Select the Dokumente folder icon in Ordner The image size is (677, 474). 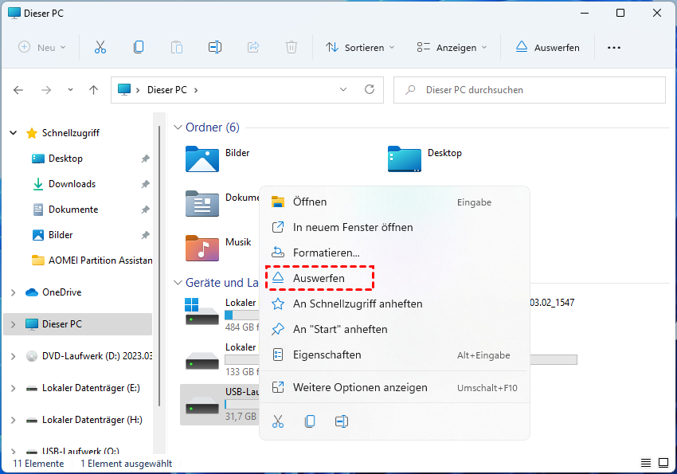[202, 203]
